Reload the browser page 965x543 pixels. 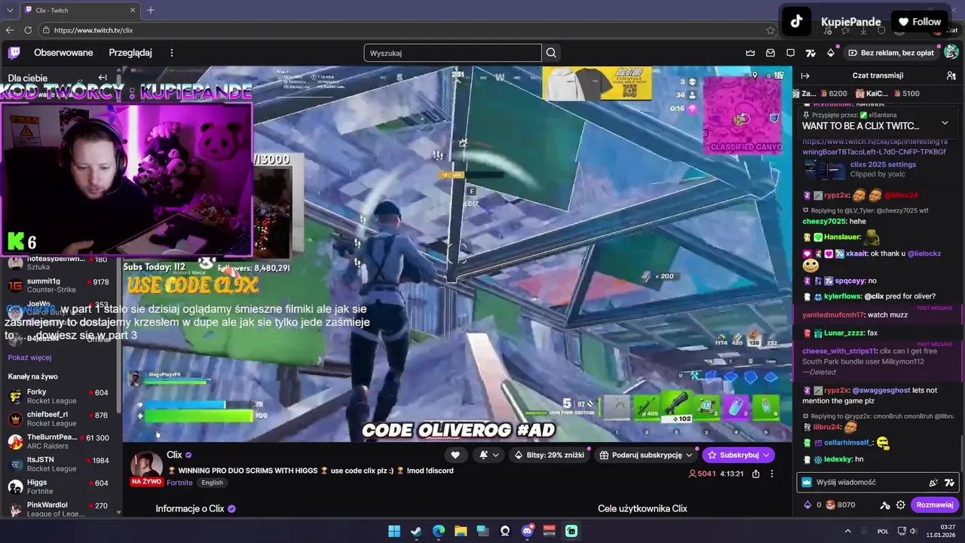click(28, 30)
